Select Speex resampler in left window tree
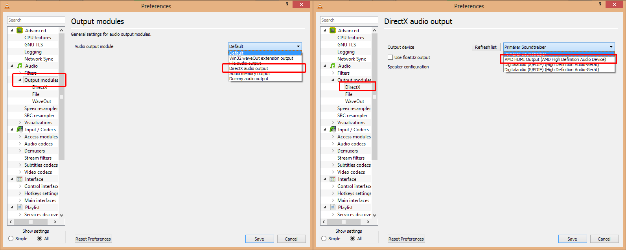Viewport: 626px width, 250px height. (41, 108)
